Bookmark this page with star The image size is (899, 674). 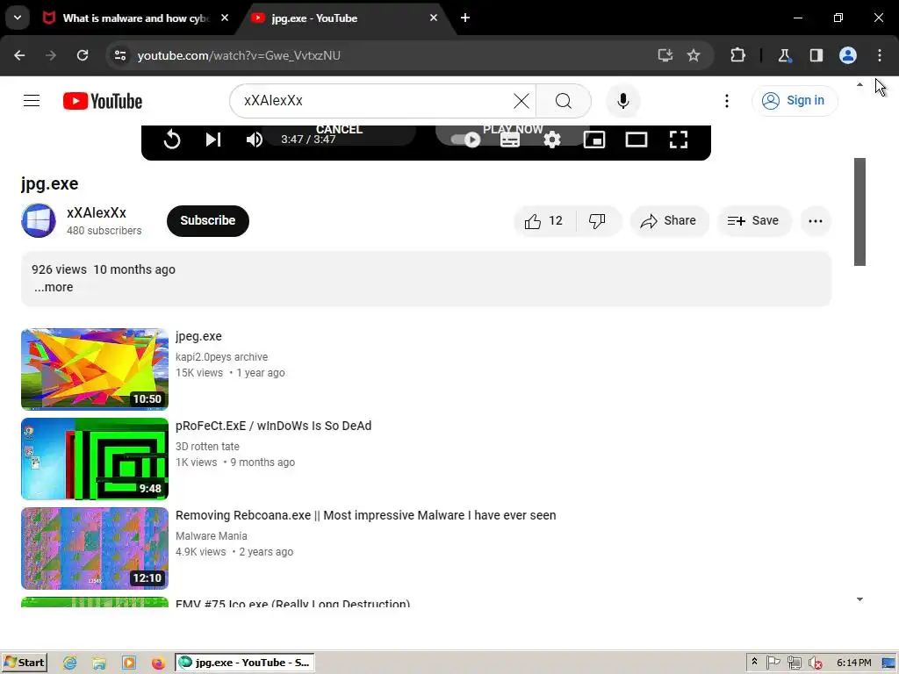pyautogui.click(x=694, y=55)
